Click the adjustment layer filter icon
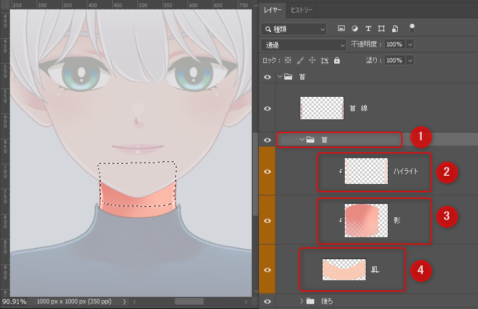This screenshot has height=309, width=478. coord(355,28)
